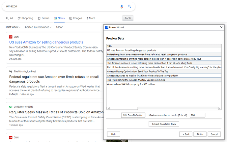The image size is (227, 142).
Task: Click Finish in the Extract Wizard
Action: pyautogui.click(x=200, y=134)
